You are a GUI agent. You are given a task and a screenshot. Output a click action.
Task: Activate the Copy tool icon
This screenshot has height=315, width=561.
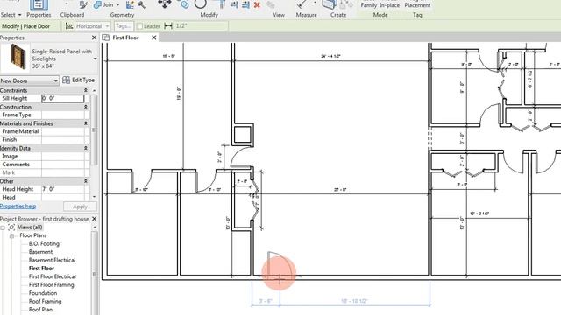[x=184, y=4]
